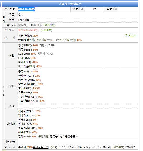Click the 추천세율(W1) link
143x151 pixels.
point(44,40)
